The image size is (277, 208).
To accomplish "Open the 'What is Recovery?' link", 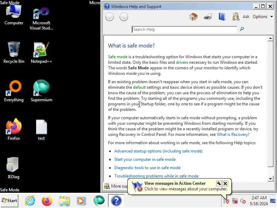I will 233,135.
